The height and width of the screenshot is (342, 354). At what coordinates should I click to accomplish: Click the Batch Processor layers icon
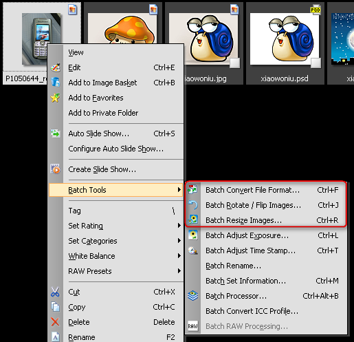click(192, 296)
